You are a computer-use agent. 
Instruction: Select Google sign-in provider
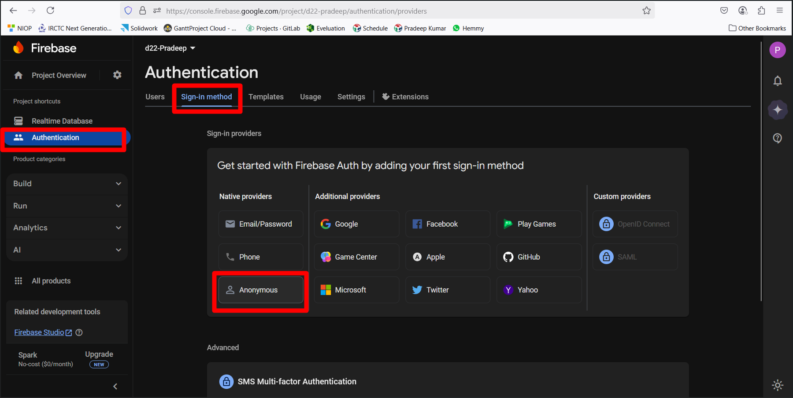coord(356,224)
